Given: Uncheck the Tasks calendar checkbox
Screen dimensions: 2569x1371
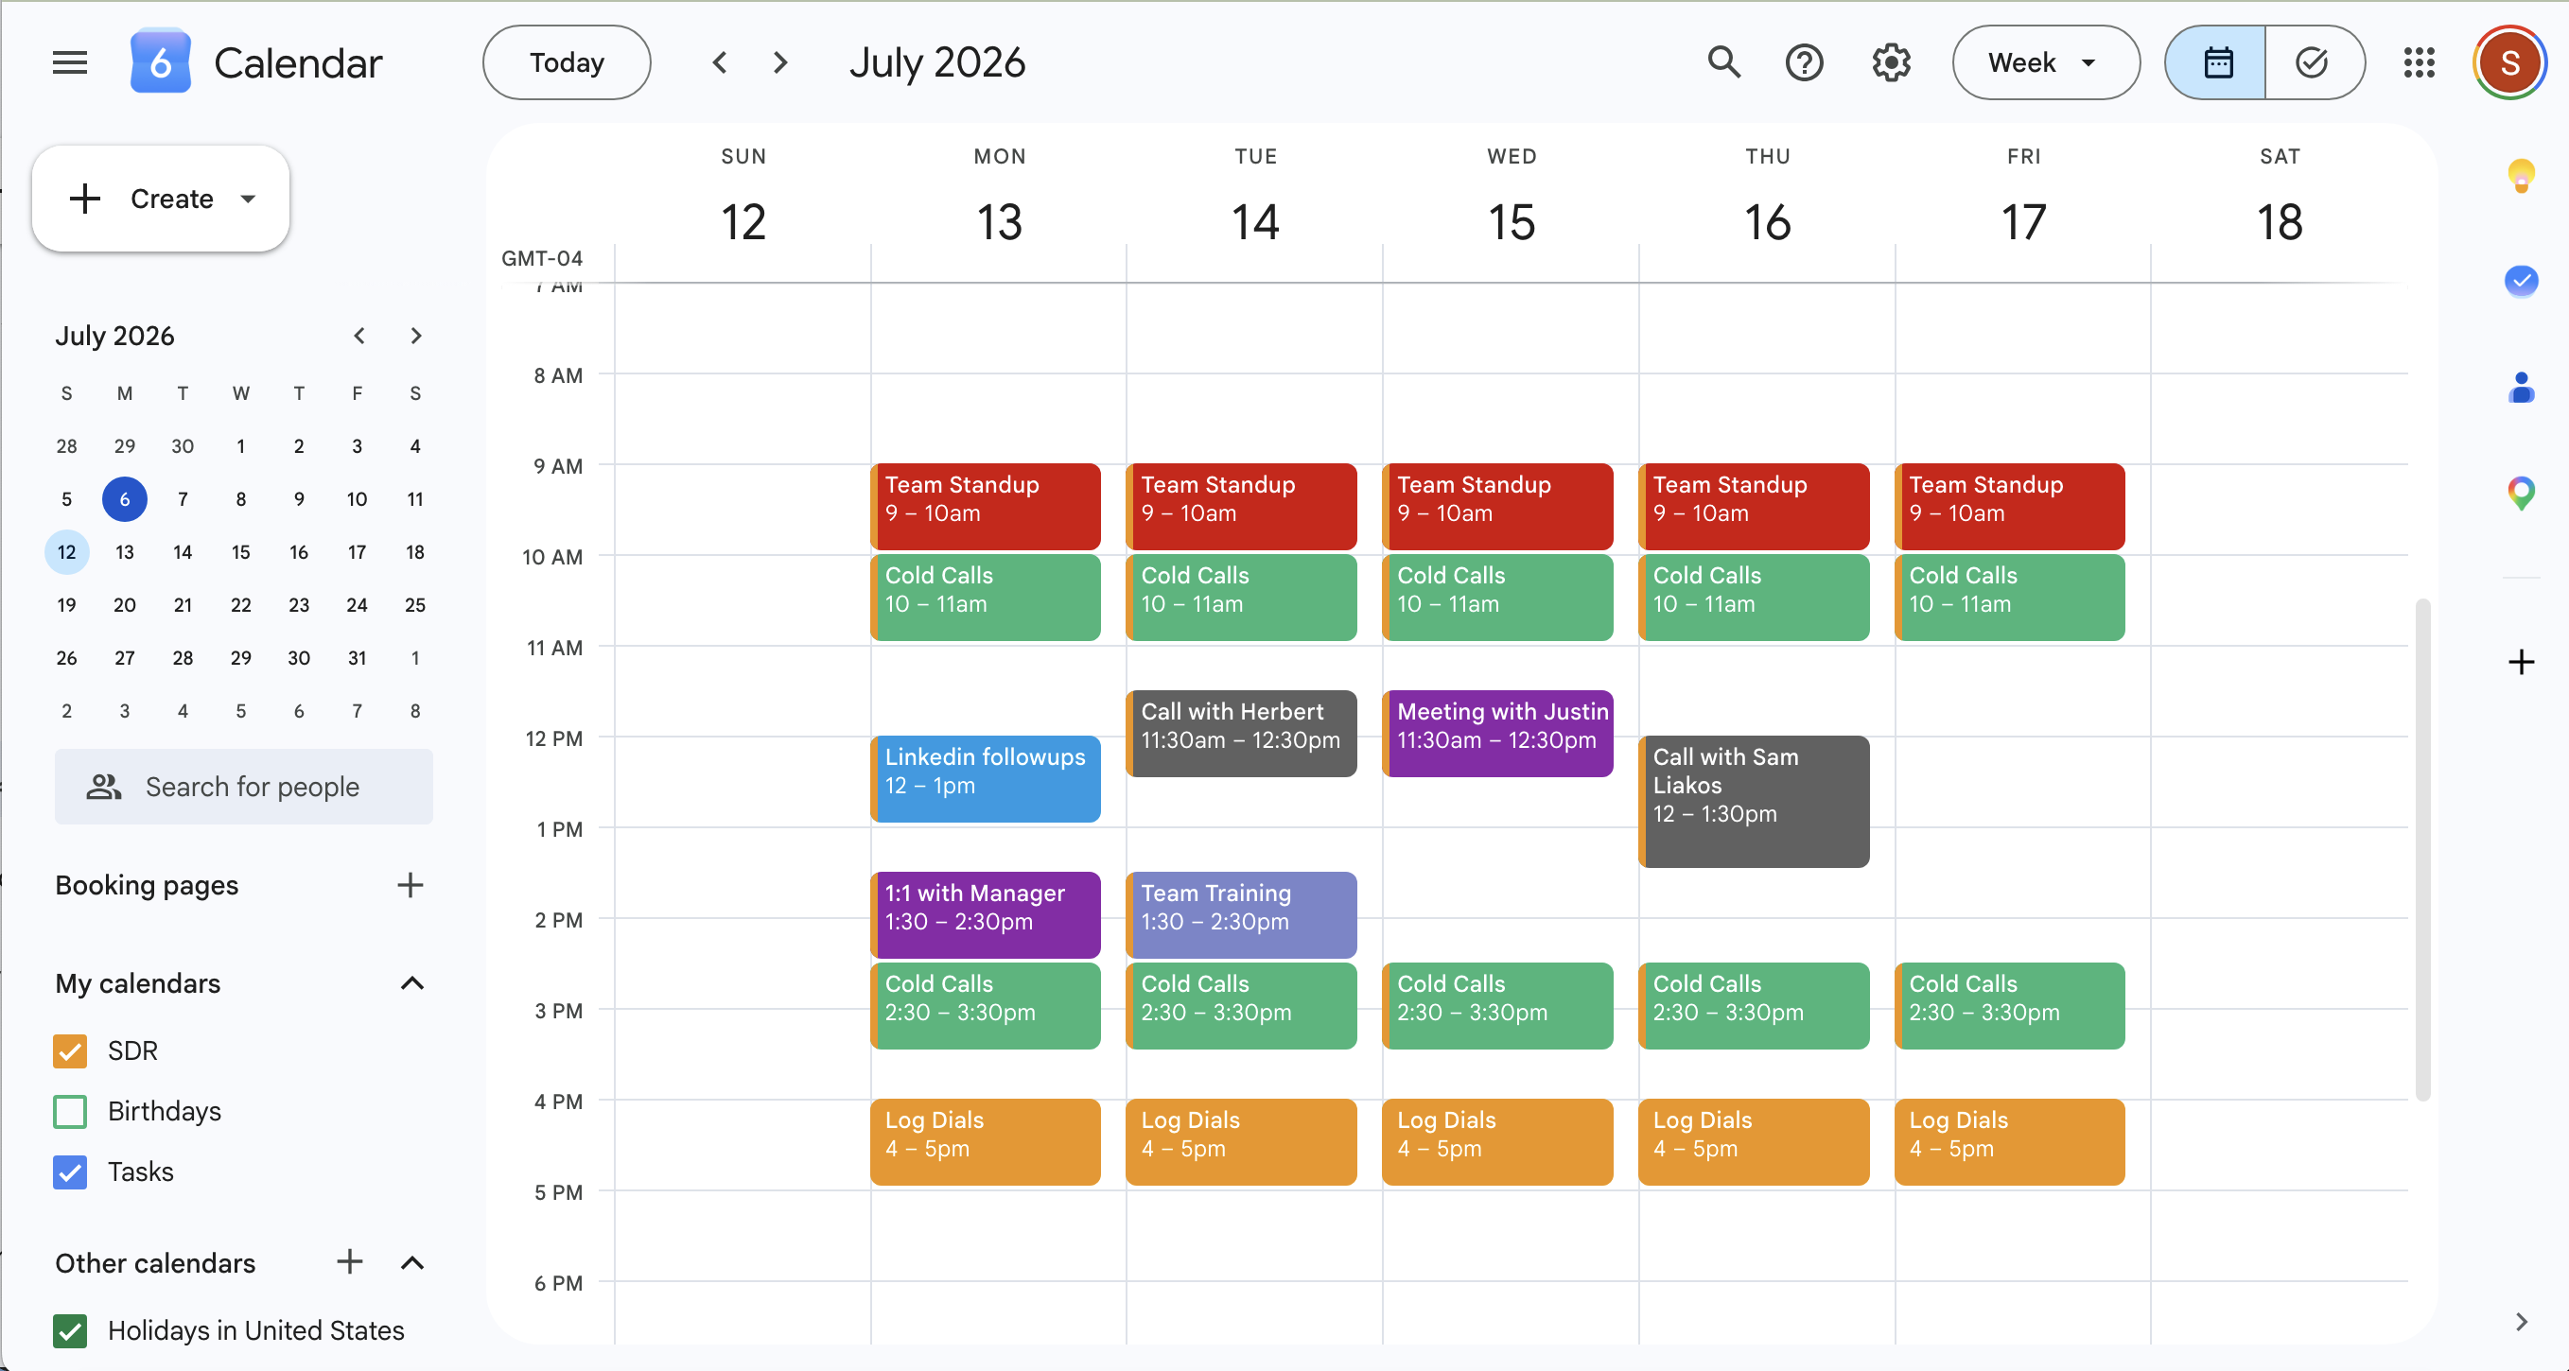Looking at the screenshot, I should [70, 1171].
